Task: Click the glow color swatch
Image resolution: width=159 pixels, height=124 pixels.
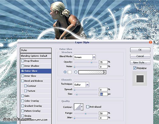Action: [70, 72]
